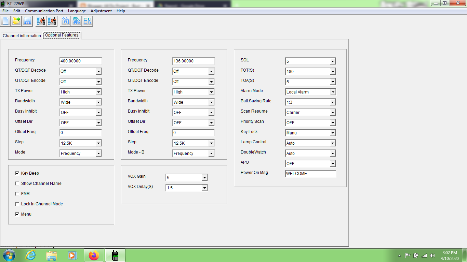Click the second radio read/write toolbar icon

pos(52,21)
